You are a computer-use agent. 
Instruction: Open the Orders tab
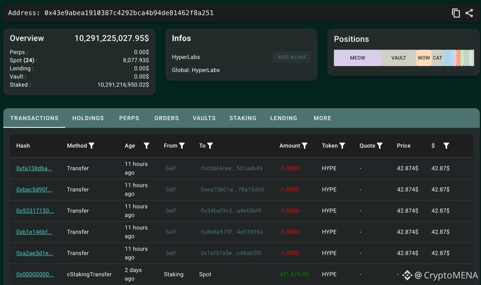click(166, 118)
